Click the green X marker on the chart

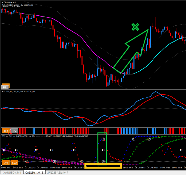click(x=135, y=27)
